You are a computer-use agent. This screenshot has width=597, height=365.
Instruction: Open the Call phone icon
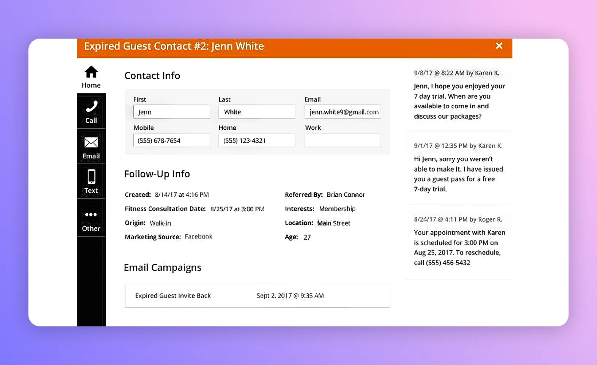91,107
